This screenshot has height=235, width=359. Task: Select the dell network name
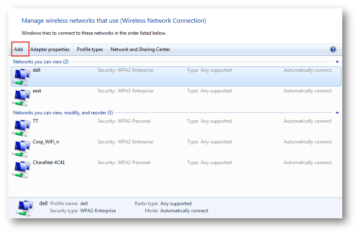coord(36,70)
